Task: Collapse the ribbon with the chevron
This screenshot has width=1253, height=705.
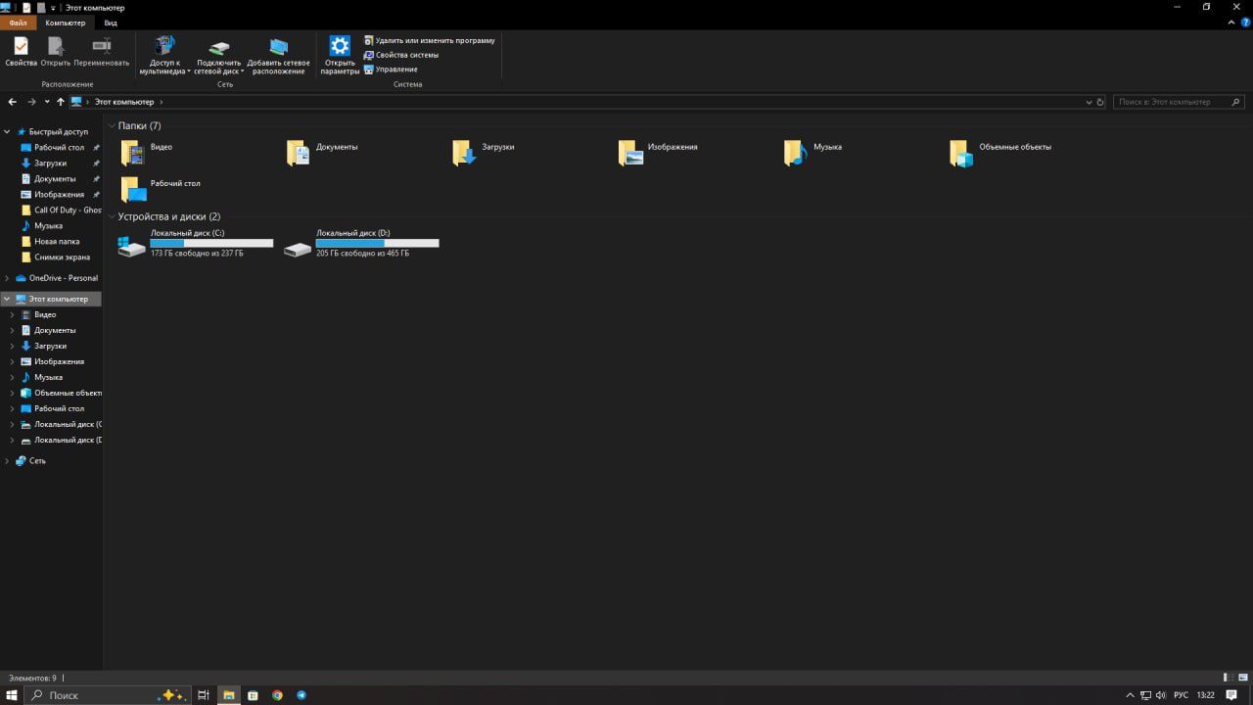Action: point(1232,23)
